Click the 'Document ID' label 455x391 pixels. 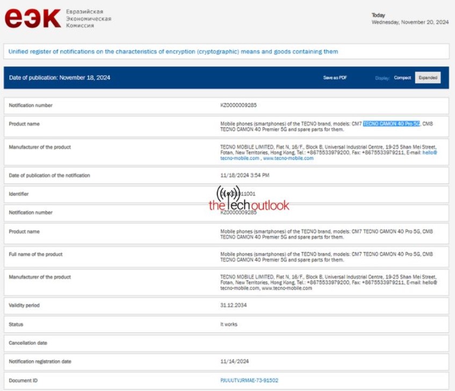[23, 381]
